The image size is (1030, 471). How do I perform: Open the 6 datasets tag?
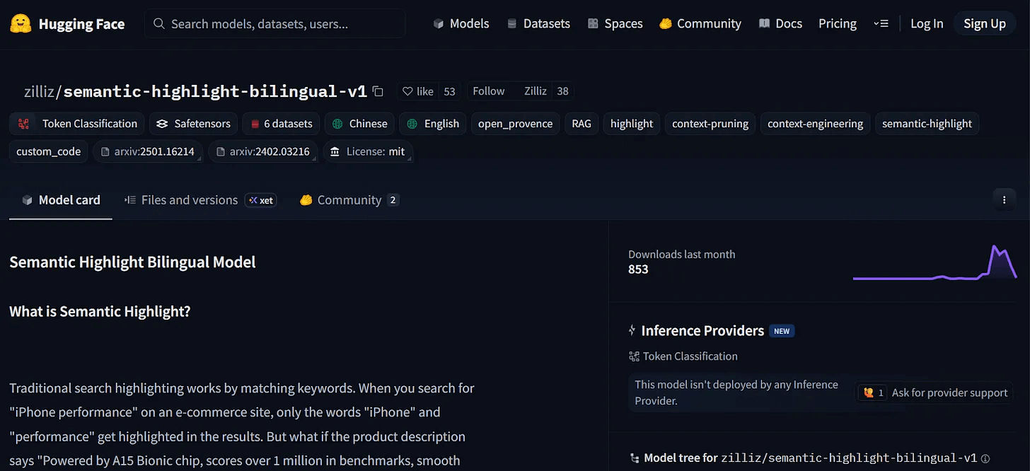[281, 123]
